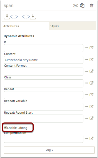Screen dimensions: 98x158
Task: Click the scissors cut icon
Action: (76, 6)
